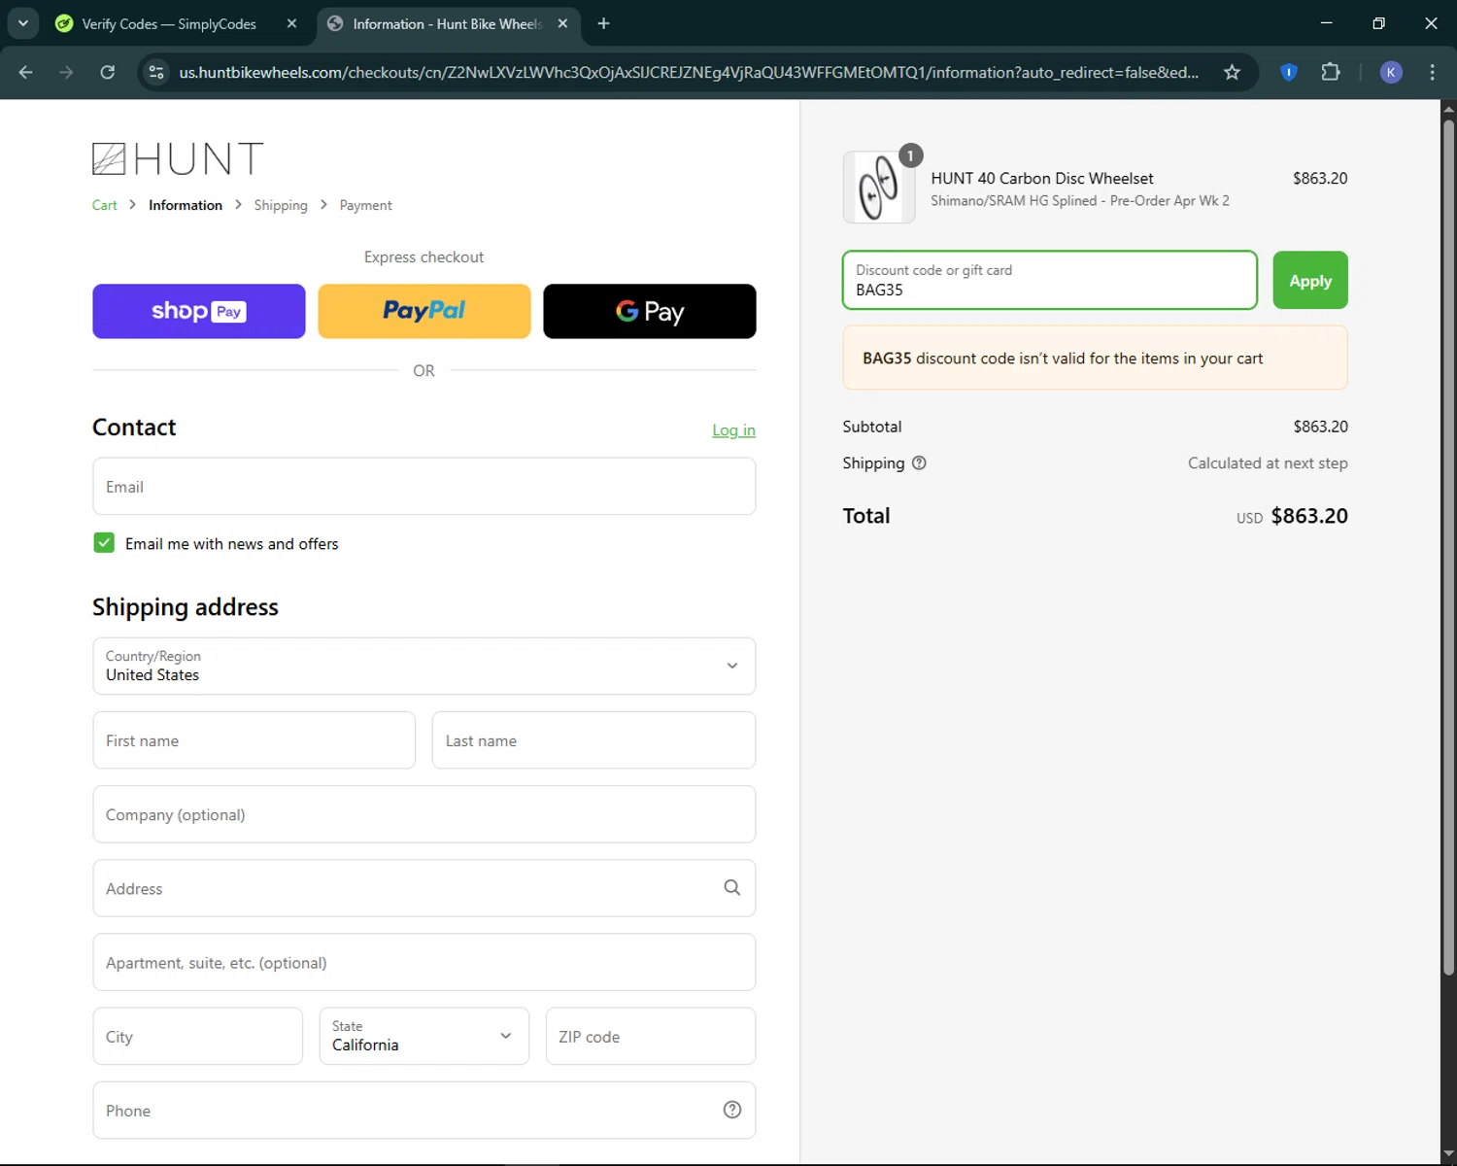Open the Country/Region dropdown

click(x=424, y=666)
